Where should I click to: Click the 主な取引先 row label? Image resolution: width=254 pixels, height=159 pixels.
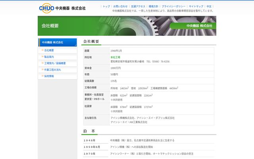pyautogui.click(x=90, y=118)
